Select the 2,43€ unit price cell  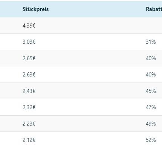(29, 91)
